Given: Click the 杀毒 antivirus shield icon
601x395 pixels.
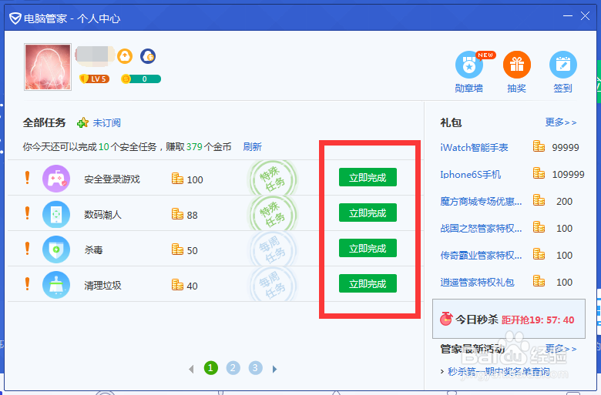Looking at the screenshot, I should (x=56, y=249).
